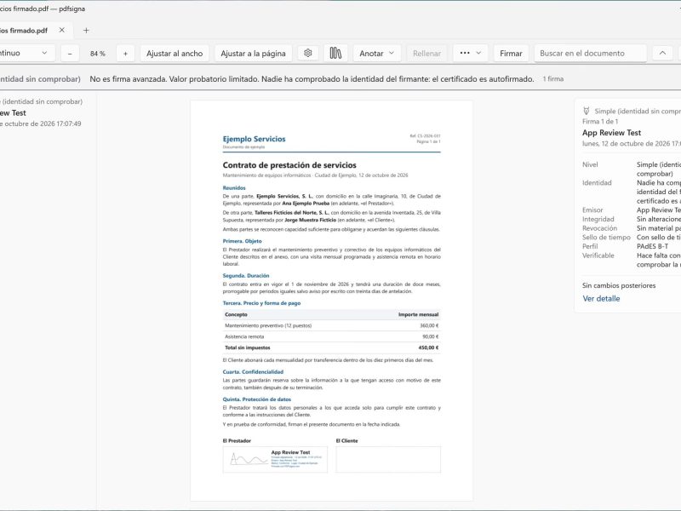Click the Firmar button
Viewport: 681px width, 511px height.
[511, 54]
